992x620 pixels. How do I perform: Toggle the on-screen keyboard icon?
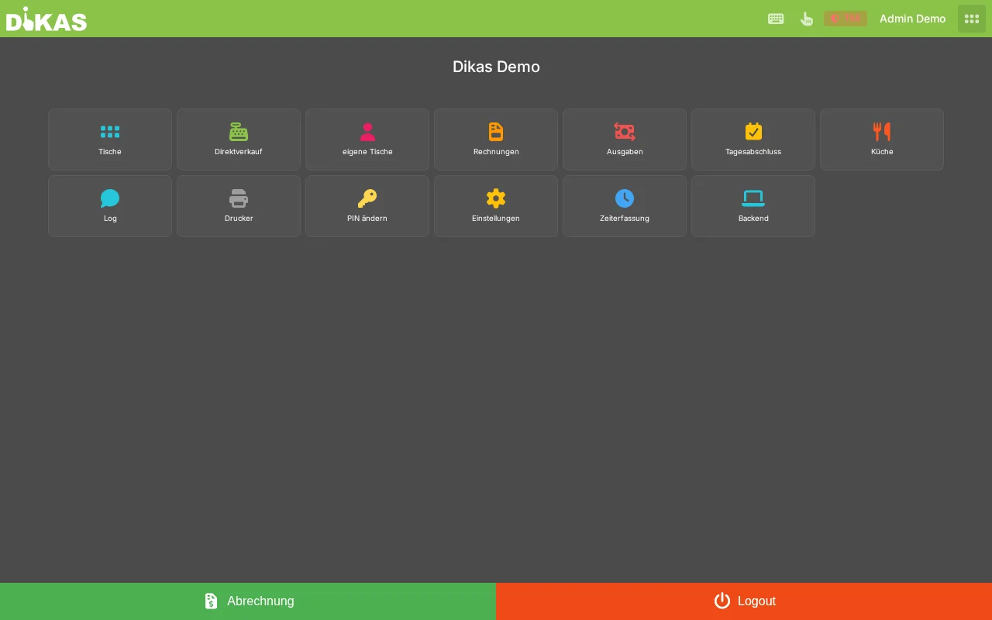click(x=776, y=19)
